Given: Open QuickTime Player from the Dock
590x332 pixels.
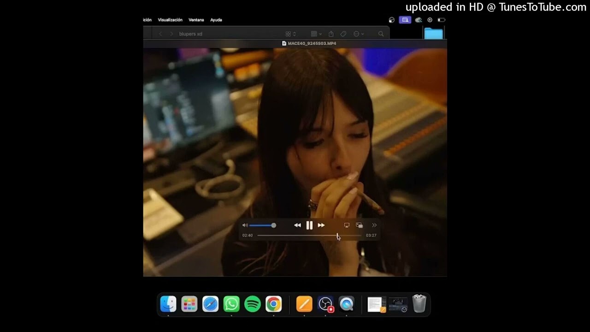Looking at the screenshot, I should [x=347, y=304].
